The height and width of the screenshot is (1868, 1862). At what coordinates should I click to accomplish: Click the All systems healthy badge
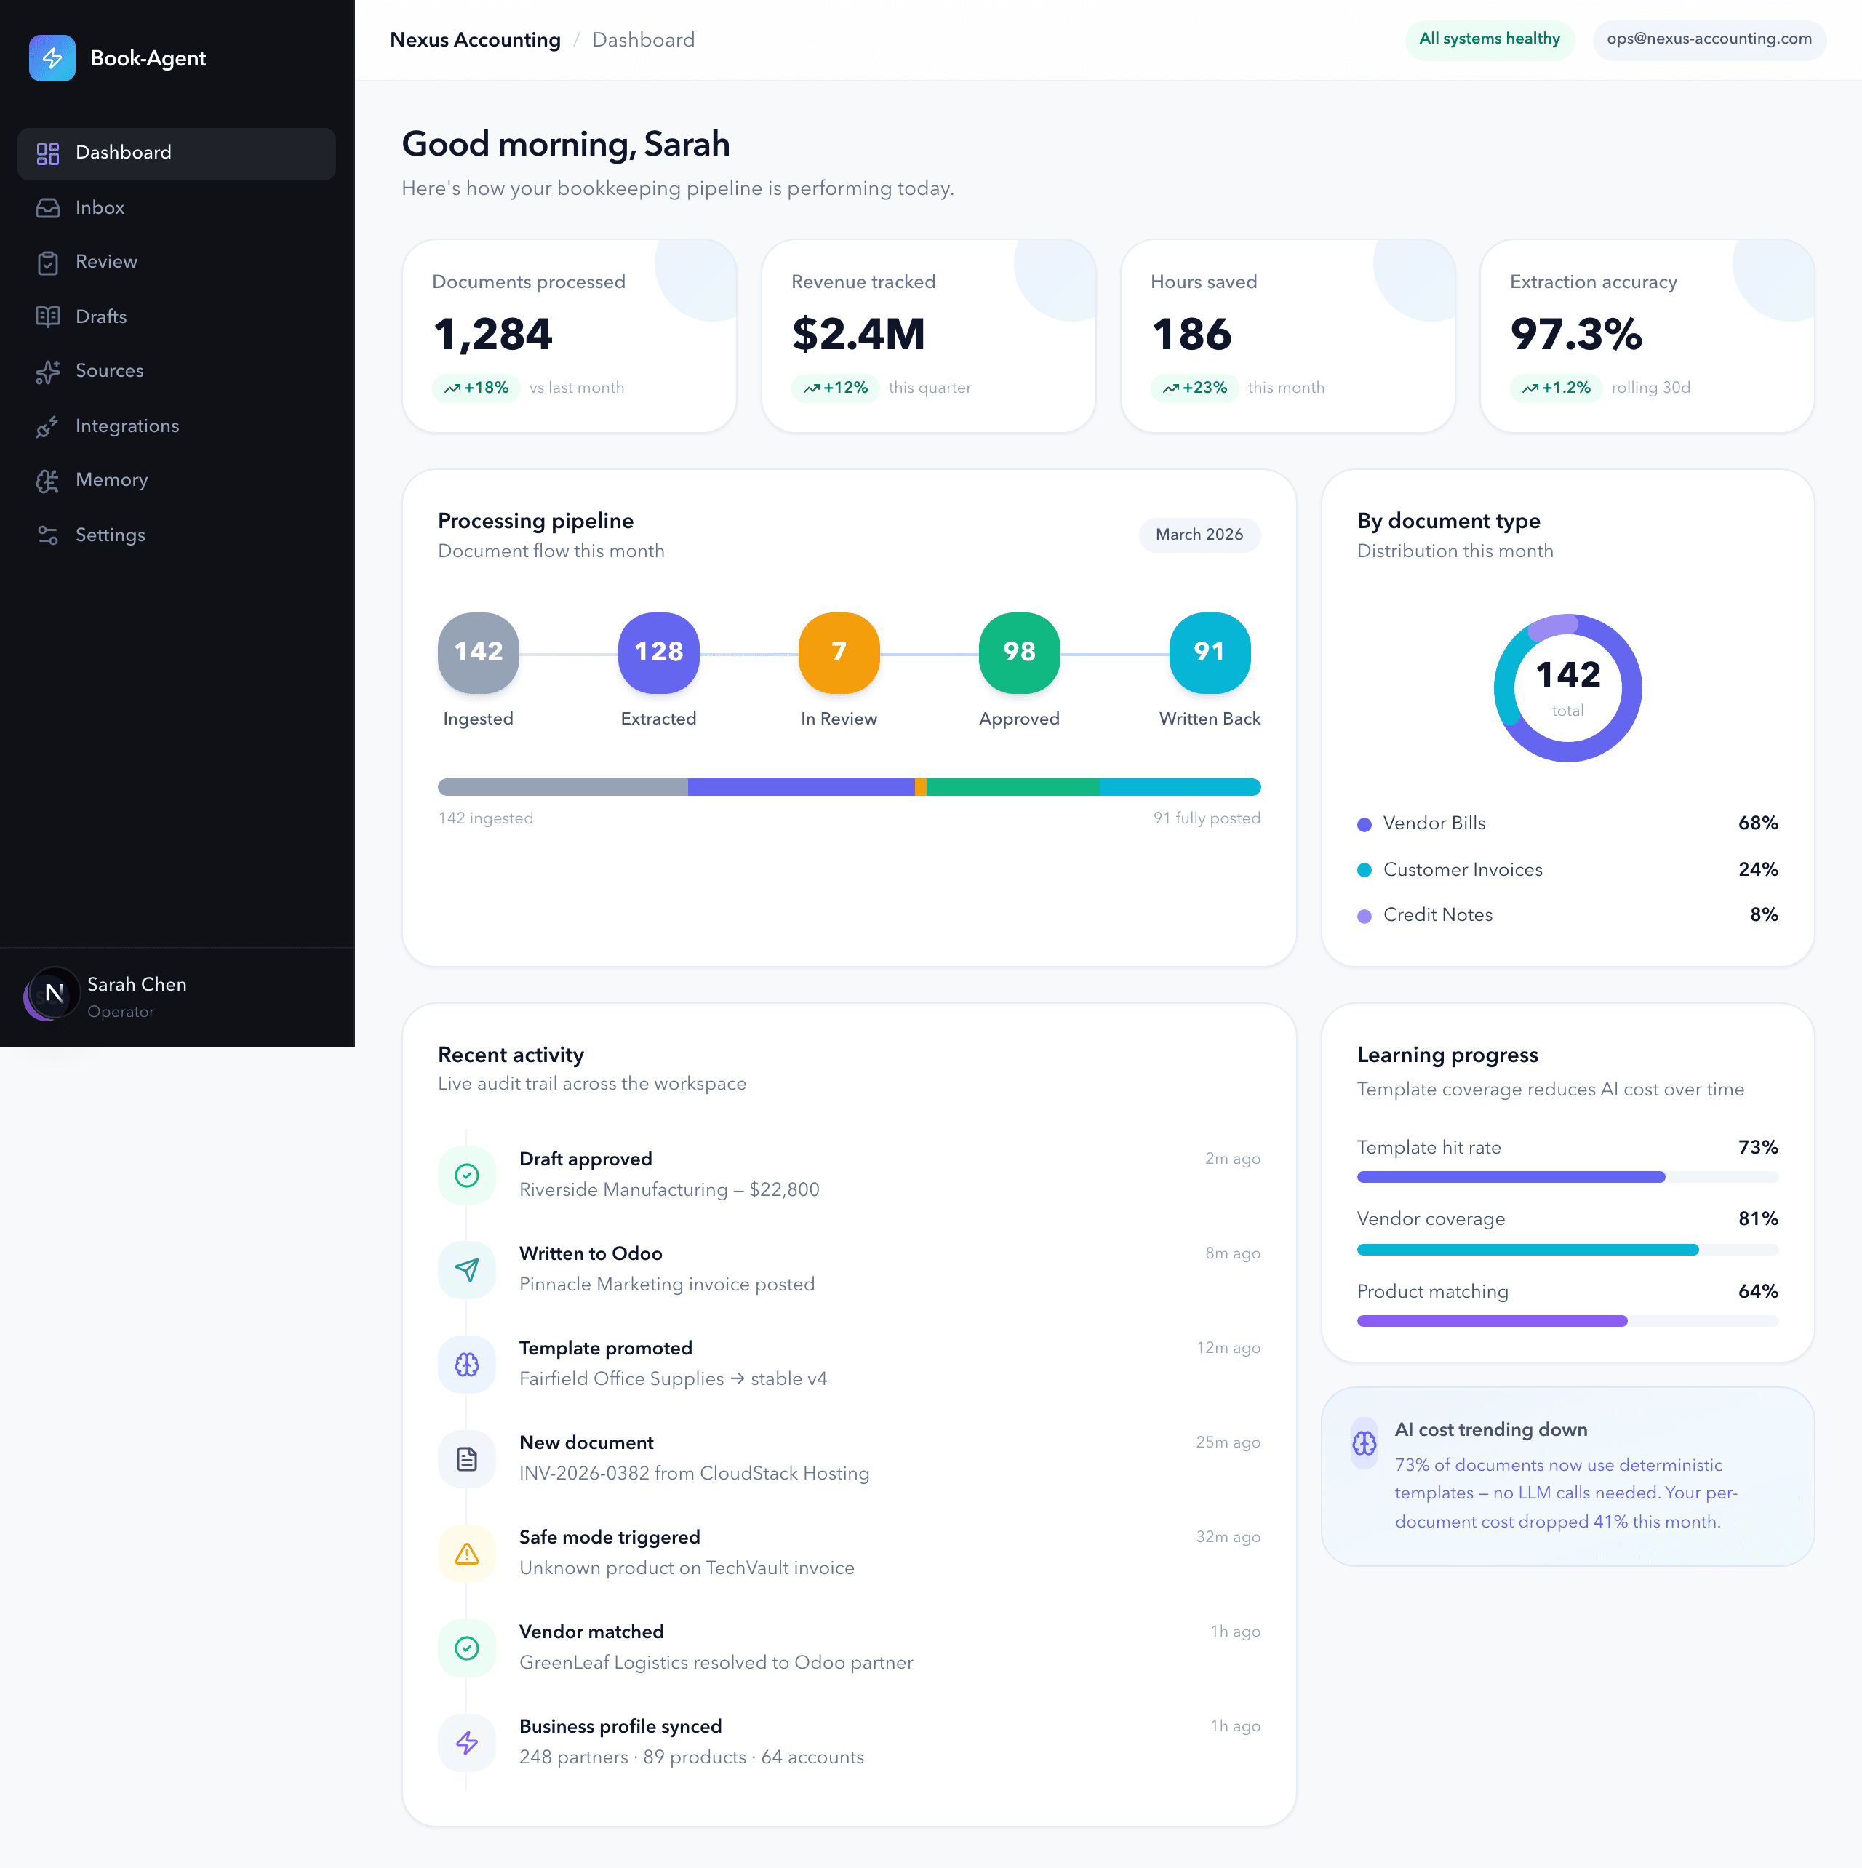[x=1489, y=39]
